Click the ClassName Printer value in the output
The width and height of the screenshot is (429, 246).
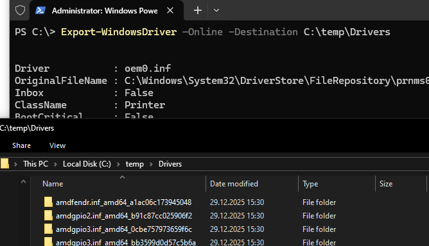pos(144,105)
